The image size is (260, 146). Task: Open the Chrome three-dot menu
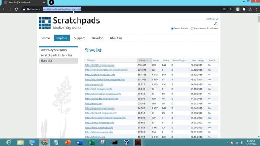256,9
